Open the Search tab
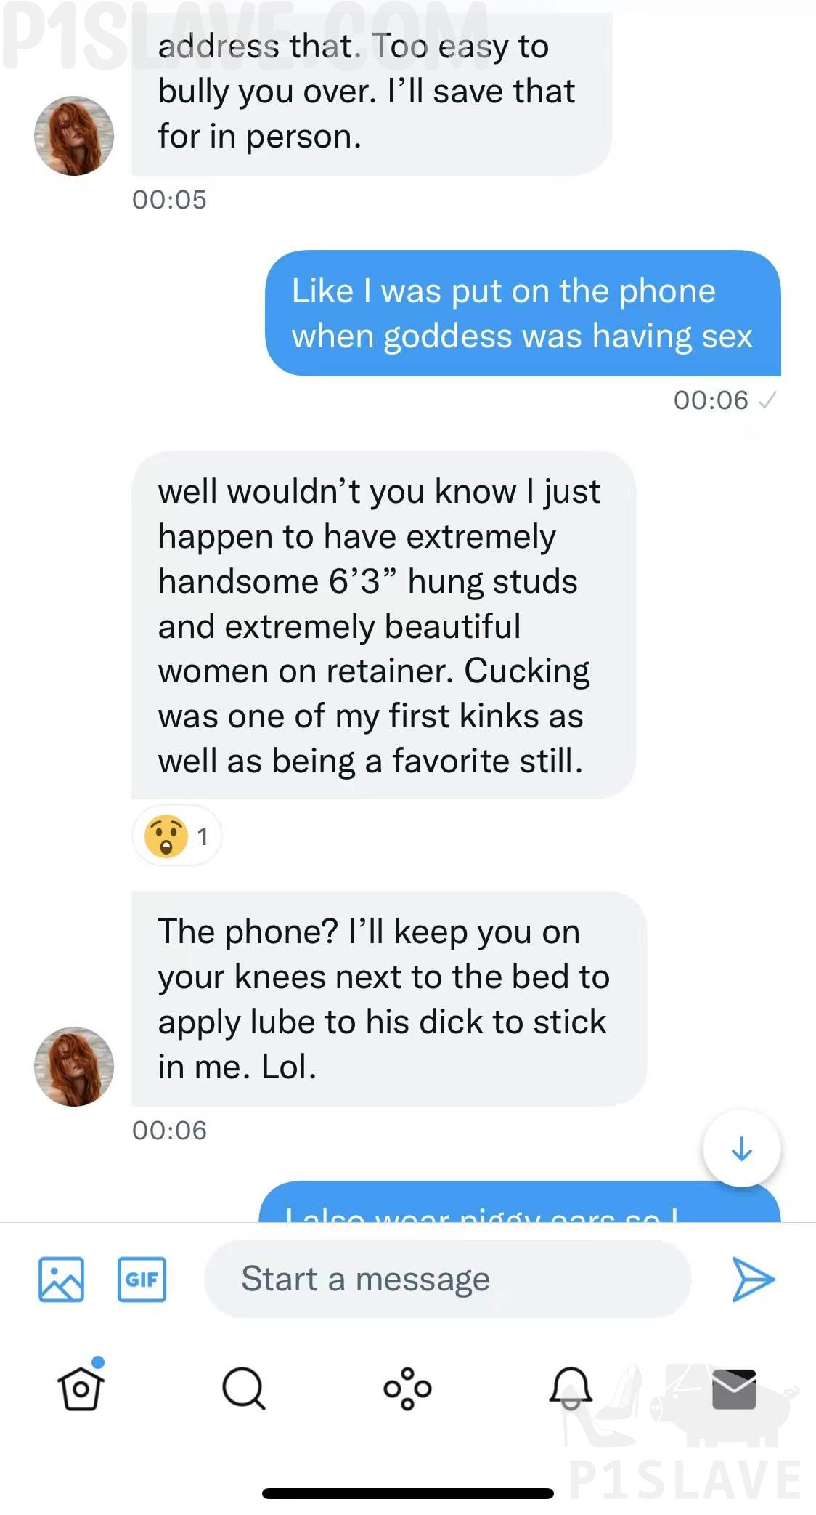 [x=244, y=1388]
